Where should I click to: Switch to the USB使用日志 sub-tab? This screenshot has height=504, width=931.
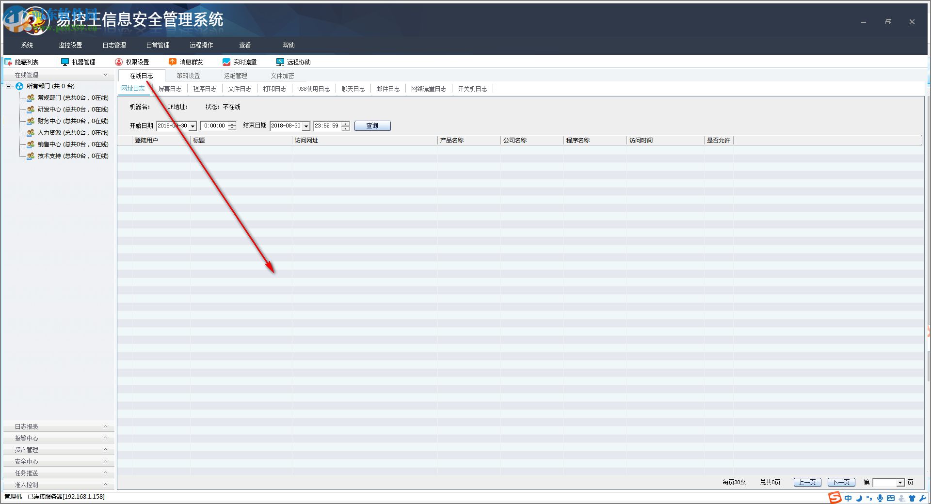(314, 89)
